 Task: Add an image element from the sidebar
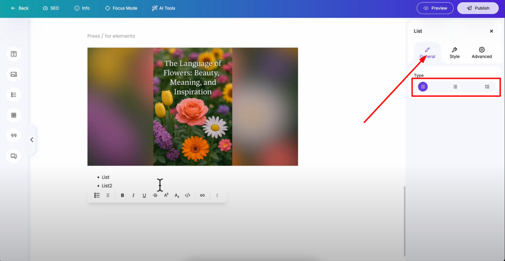pos(14,74)
